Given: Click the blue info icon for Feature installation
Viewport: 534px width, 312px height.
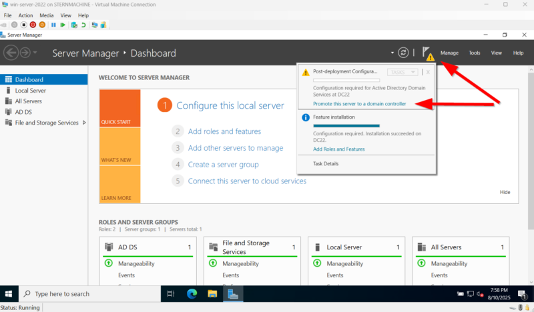Looking at the screenshot, I should coord(306,117).
